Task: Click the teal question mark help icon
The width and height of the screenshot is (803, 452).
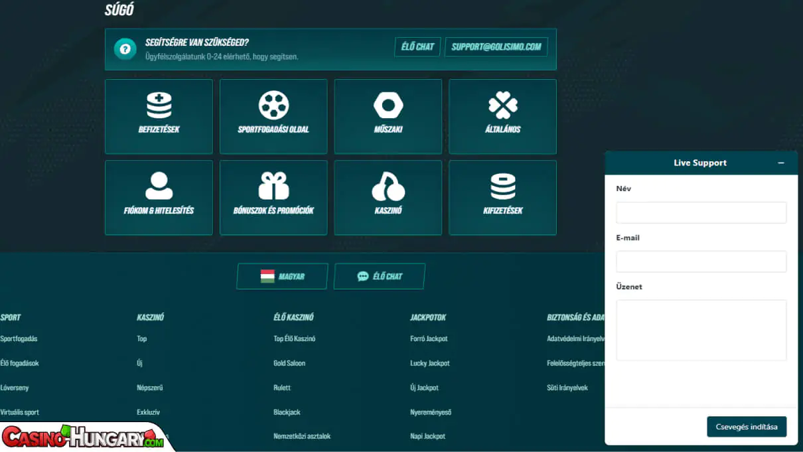Action: pyautogui.click(x=125, y=49)
